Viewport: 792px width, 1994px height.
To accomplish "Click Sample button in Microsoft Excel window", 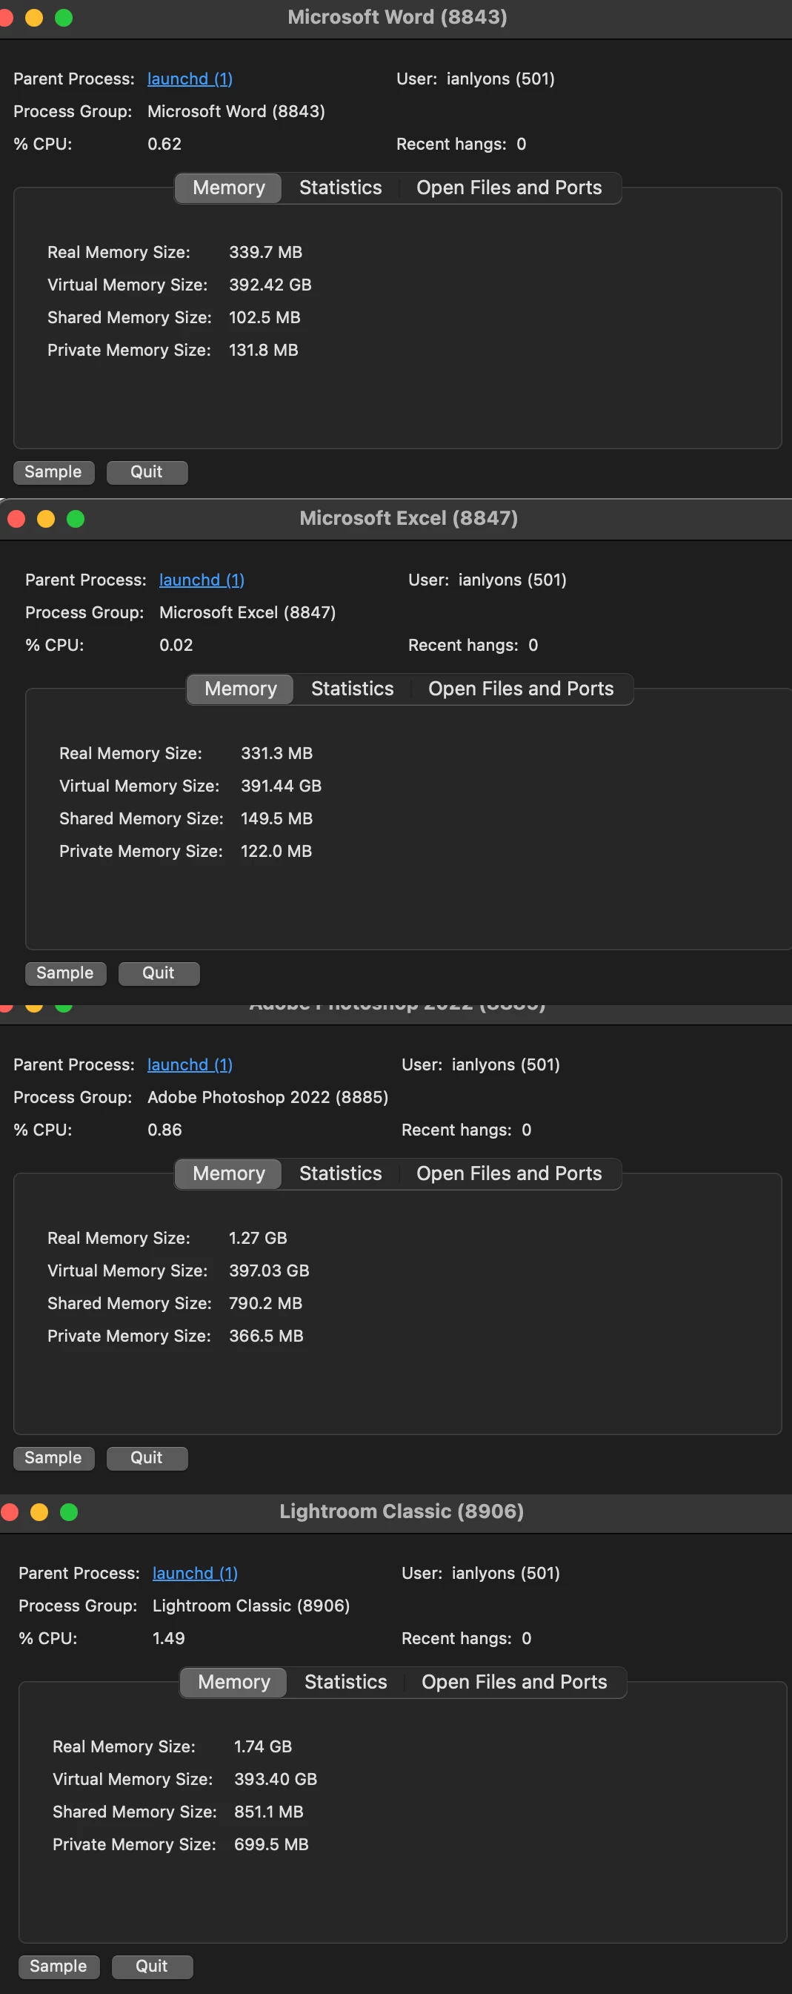I will (x=65, y=973).
